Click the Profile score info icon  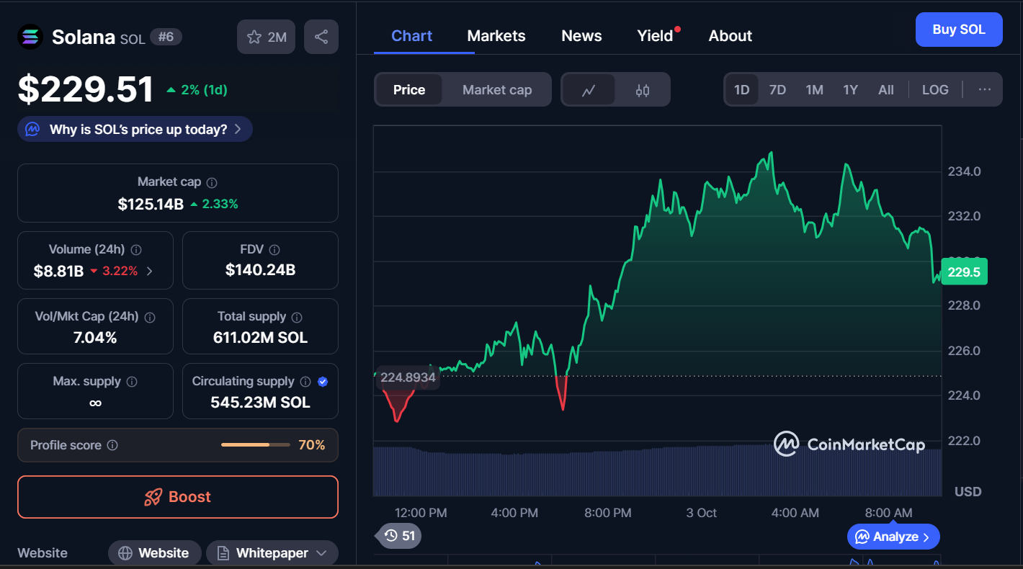[112, 445]
